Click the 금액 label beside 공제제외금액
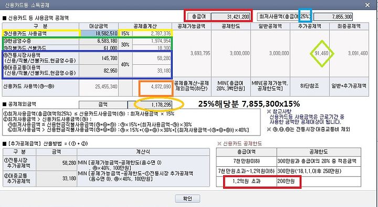Screen dimensions: 378x207 click(103, 105)
